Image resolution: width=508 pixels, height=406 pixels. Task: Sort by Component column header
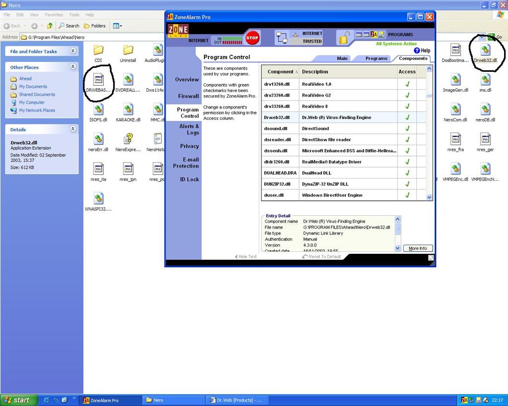[280, 71]
